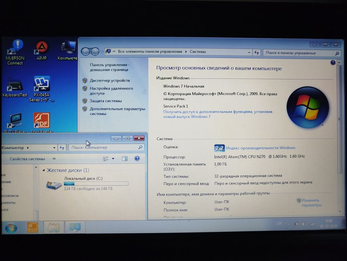Show hidden tray icons arrow
Image resolution: width=347 pixels, height=261 pixels.
pyautogui.click(x=288, y=224)
